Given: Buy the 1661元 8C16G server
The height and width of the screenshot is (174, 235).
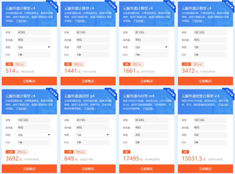Looking at the screenshot, I should (x=147, y=81).
